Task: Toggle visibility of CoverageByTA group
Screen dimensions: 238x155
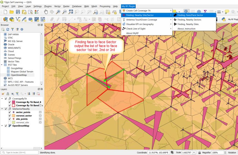Action: pos(6,99)
